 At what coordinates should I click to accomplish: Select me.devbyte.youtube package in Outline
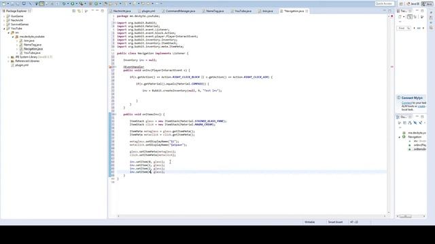417,133
